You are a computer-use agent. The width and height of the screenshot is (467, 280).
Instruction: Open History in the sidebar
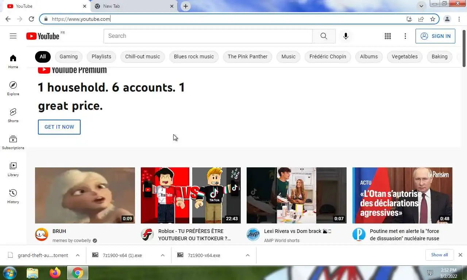(13, 196)
